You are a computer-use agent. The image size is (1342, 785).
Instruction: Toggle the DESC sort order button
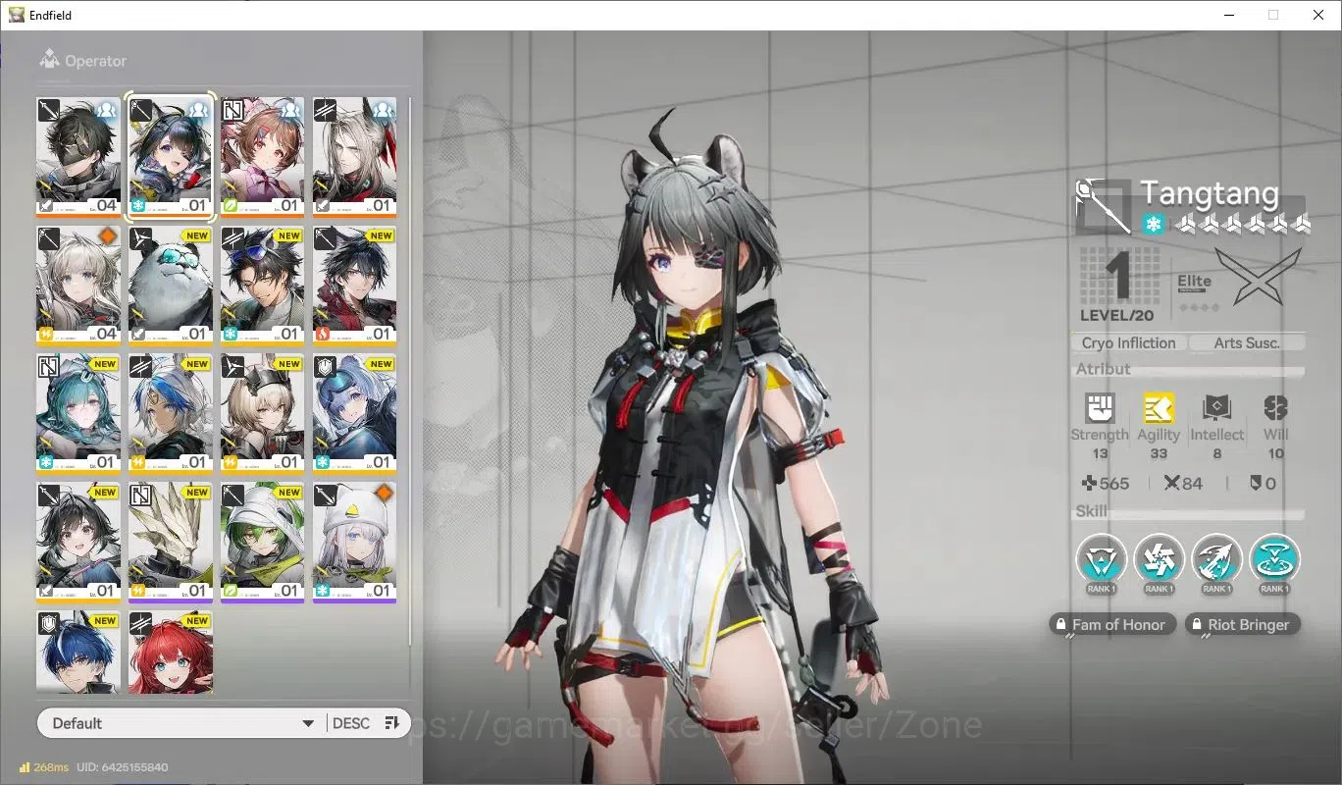pos(351,723)
